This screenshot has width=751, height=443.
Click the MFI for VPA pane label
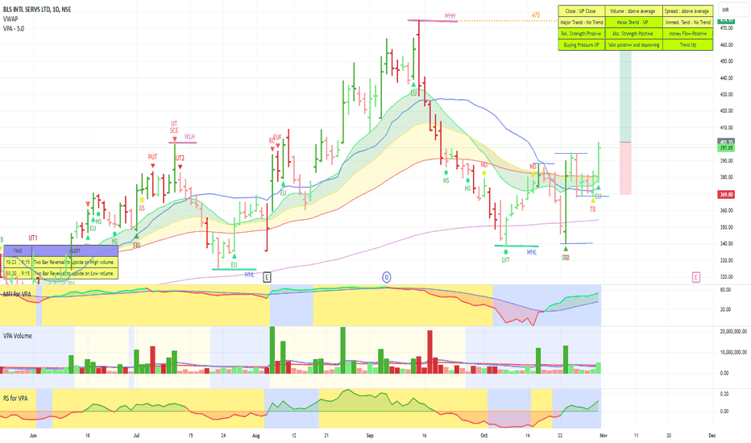17,294
